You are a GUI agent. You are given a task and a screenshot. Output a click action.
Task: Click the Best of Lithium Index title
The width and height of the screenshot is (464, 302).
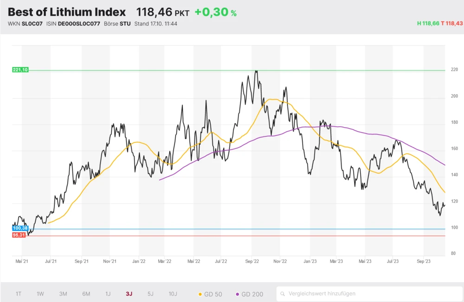67,12
